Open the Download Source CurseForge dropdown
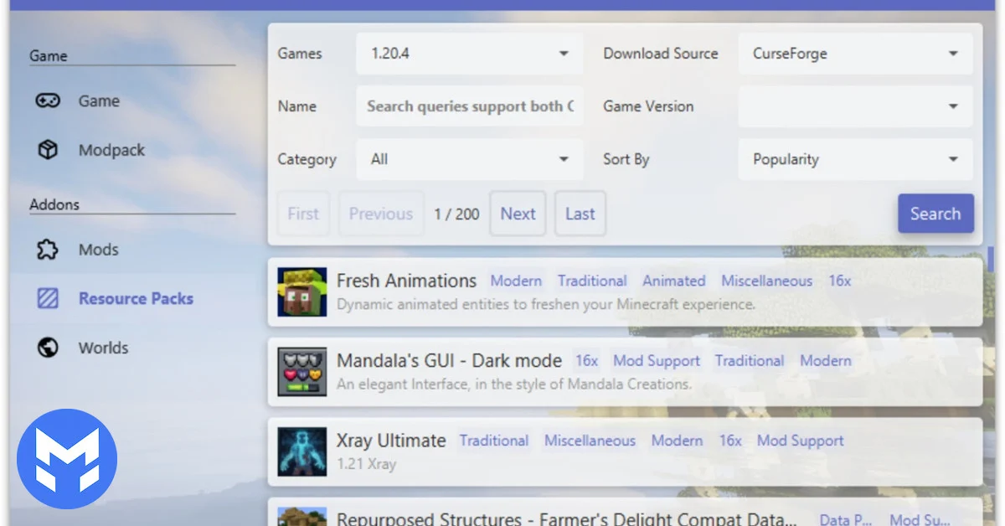 pyautogui.click(x=855, y=54)
